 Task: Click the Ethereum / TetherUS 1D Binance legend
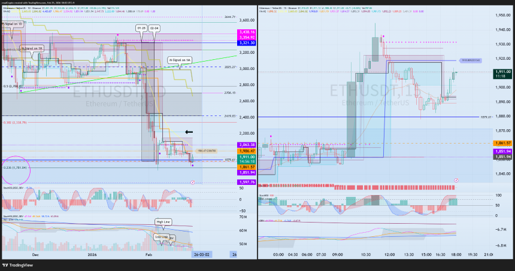21,8
